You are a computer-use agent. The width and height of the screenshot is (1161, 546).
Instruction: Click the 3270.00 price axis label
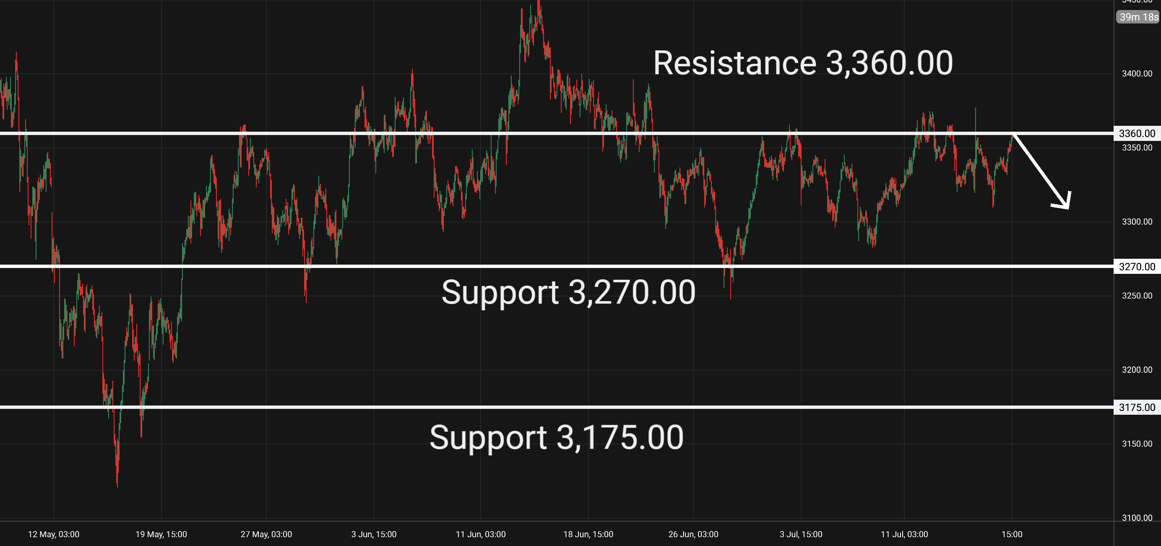tap(1137, 267)
